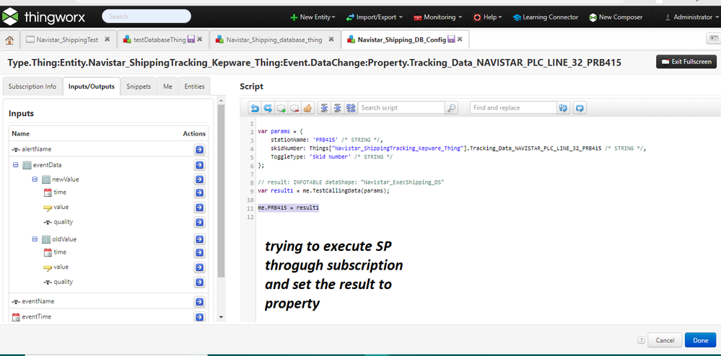The height and width of the screenshot is (356, 721).
Task: Click the Inputs panel vertical scrollbar
Action: click(x=221, y=191)
